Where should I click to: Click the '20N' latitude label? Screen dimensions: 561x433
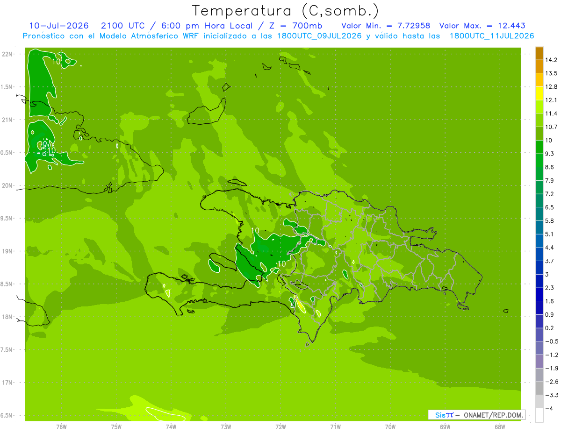7,185
